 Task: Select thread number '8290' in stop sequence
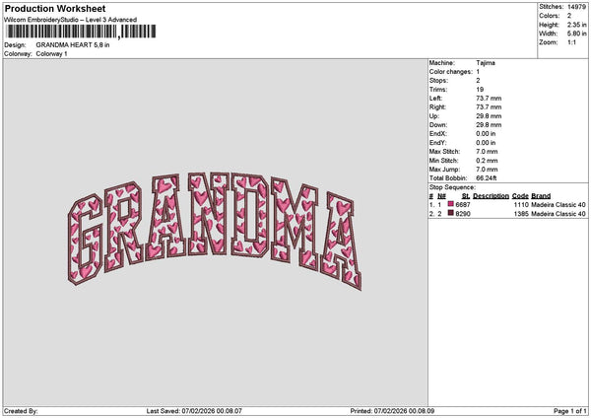(x=463, y=214)
